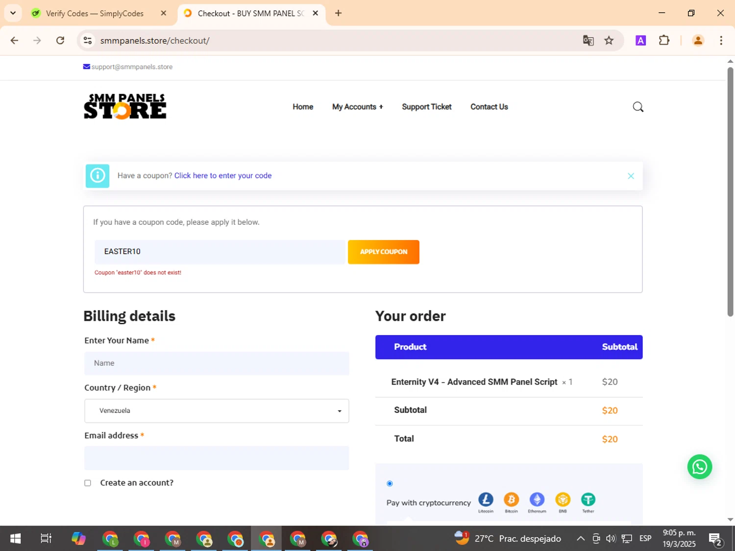Viewport: 735px width, 551px height.
Task: Open the purple A extension icon
Action: tap(640, 41)
